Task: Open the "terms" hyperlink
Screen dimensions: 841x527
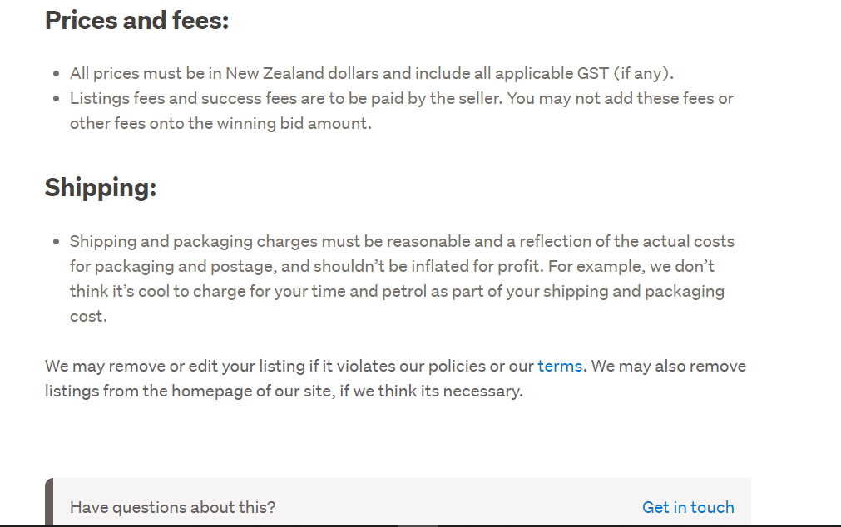Action: click(x=559, y=366)
